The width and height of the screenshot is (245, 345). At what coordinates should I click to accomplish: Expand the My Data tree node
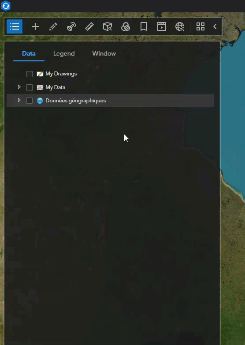19,87
